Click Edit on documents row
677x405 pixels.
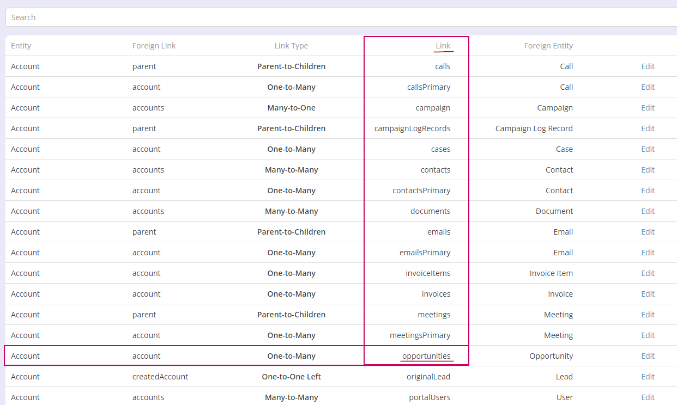point(648,211)
